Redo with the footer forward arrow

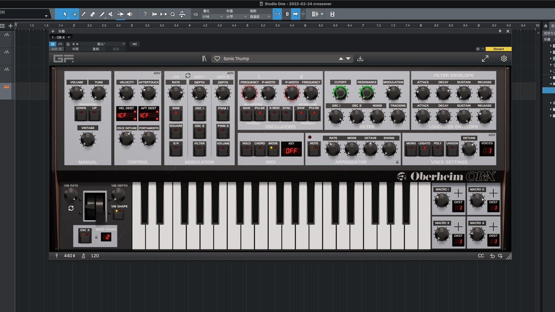click(x=500, y=256)
